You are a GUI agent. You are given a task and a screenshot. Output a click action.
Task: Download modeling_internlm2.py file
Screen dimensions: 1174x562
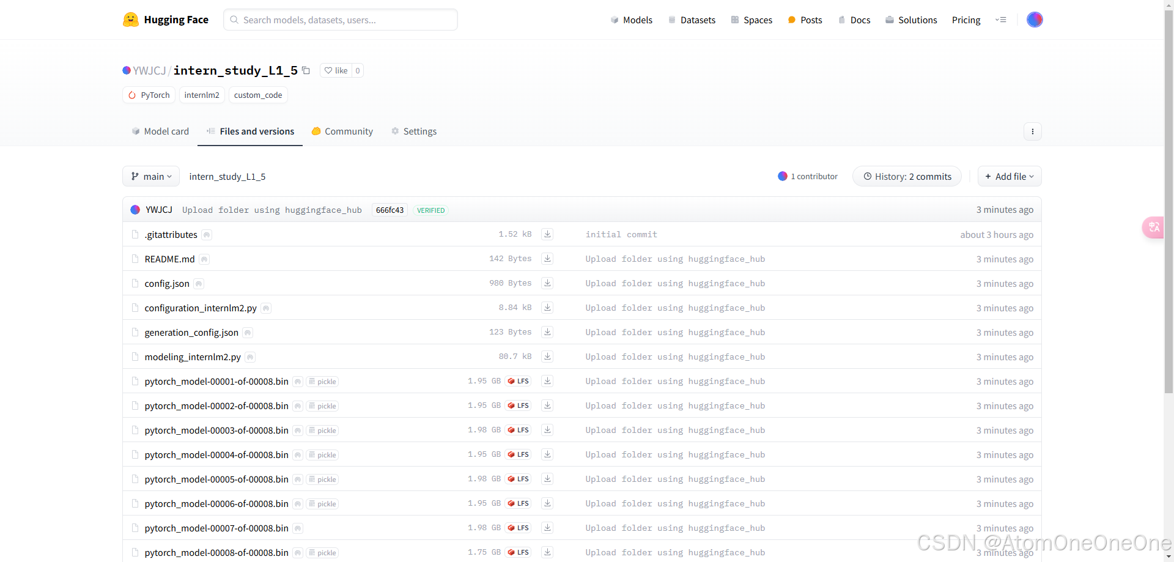coord(547,357)
